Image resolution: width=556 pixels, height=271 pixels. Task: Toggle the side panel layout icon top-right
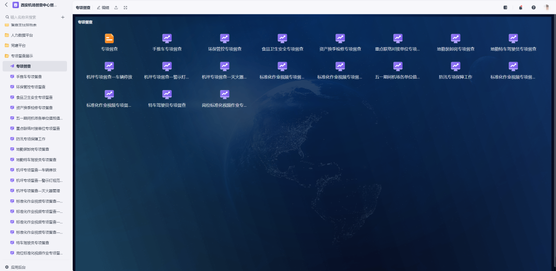(x=505, y=7)
